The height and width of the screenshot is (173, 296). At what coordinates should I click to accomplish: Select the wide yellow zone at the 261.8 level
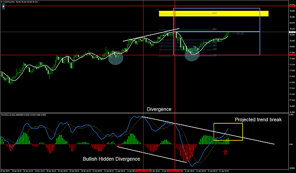[214, 14]
